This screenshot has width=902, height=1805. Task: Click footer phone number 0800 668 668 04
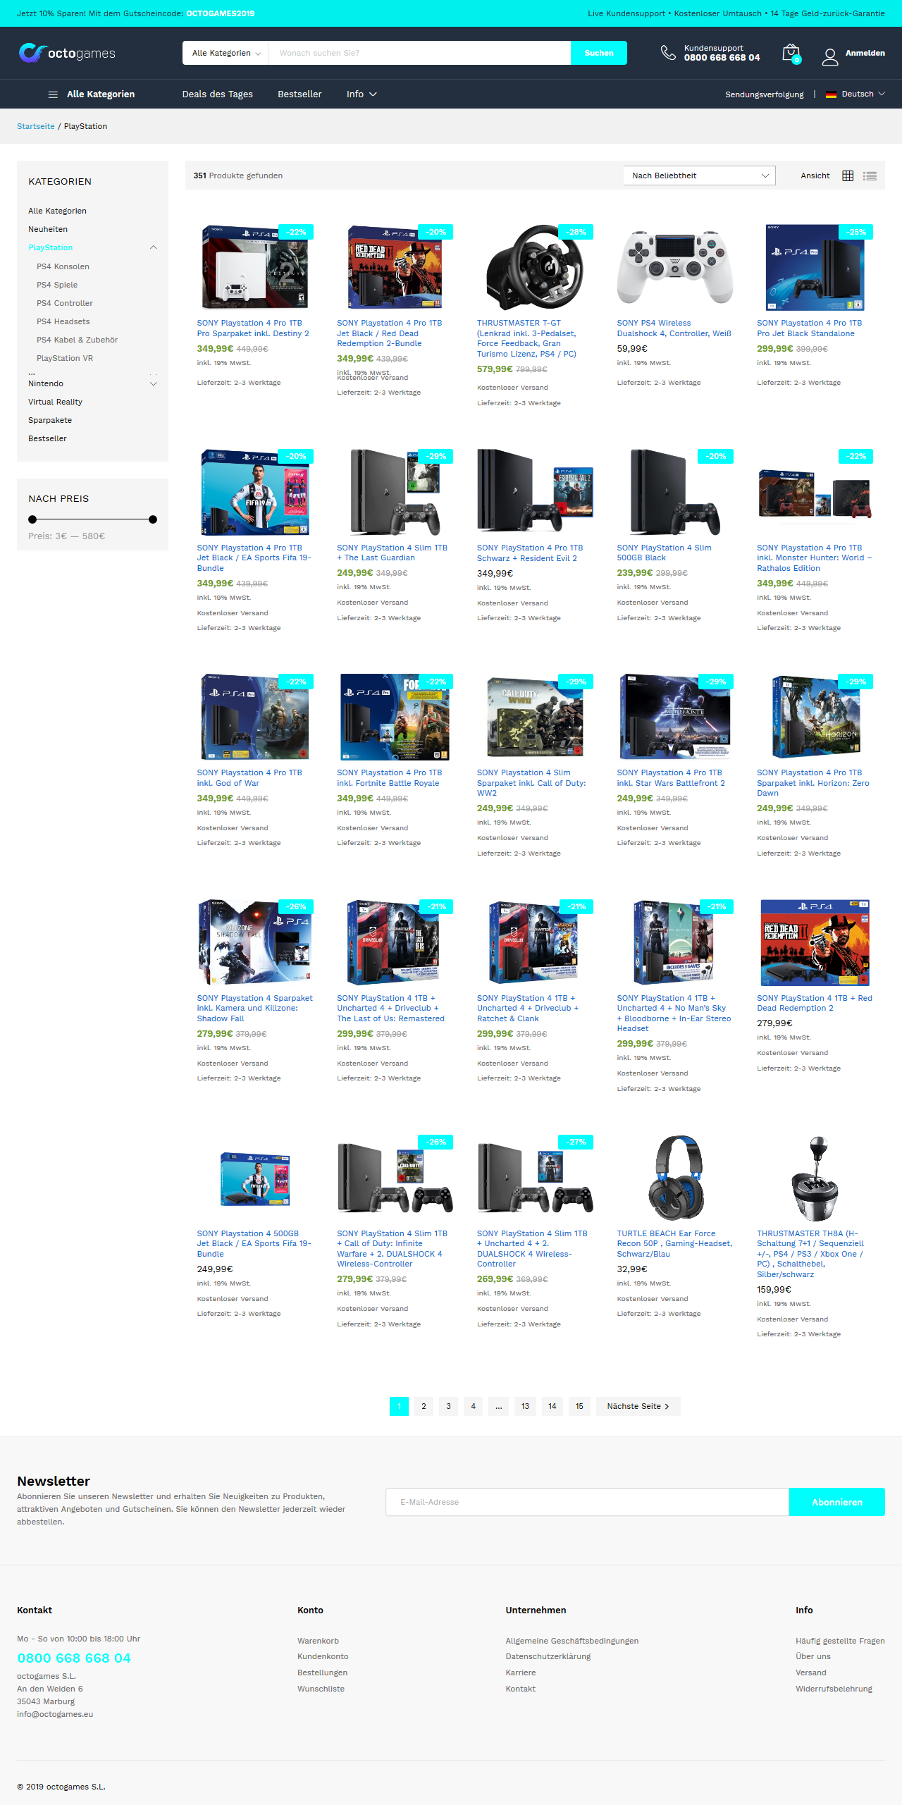(74, 1658)
